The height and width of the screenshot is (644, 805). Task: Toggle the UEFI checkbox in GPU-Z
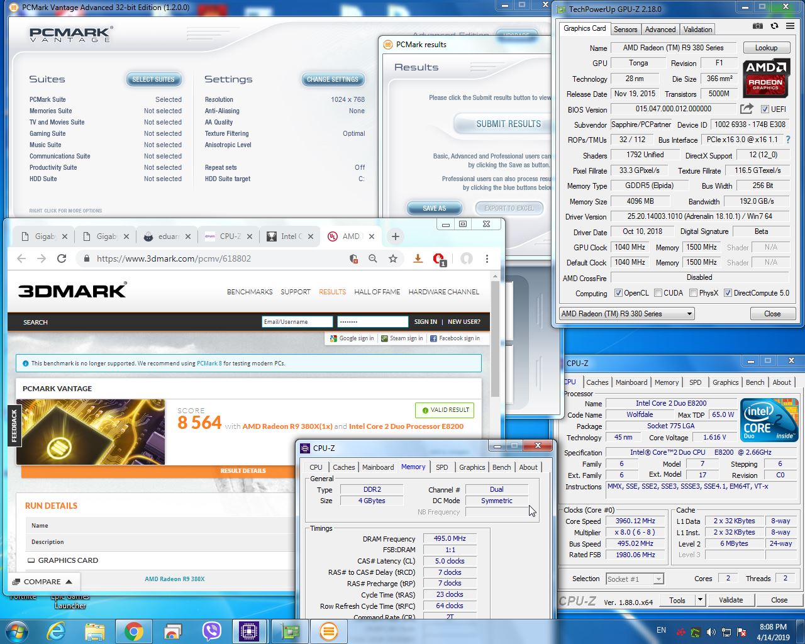(x=765, y=109)
